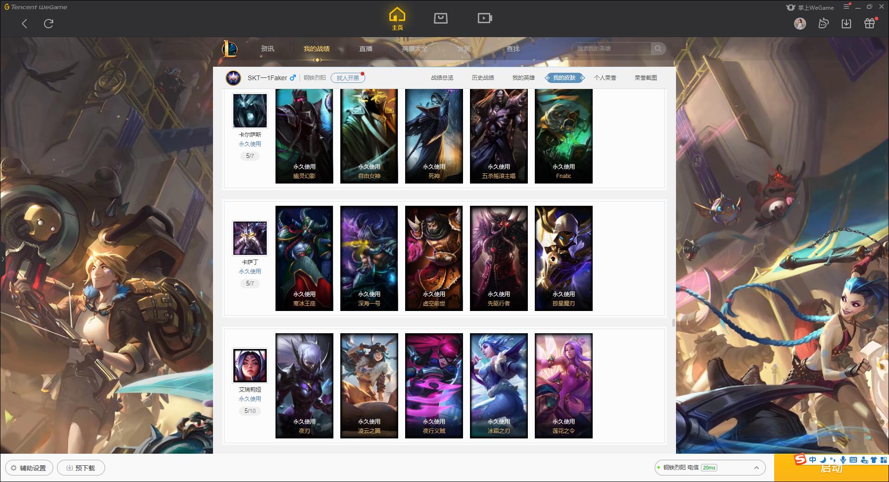Click the skin list vertical scrollbar
889x482 pixels.
[x=673, y=322]
